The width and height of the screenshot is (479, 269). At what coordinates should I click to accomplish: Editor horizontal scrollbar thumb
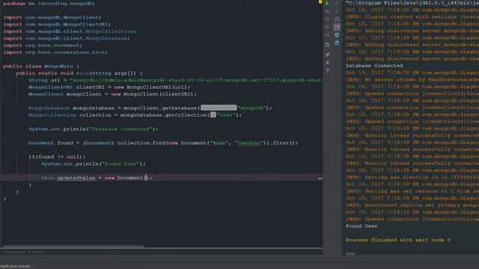tap(73, 246)
